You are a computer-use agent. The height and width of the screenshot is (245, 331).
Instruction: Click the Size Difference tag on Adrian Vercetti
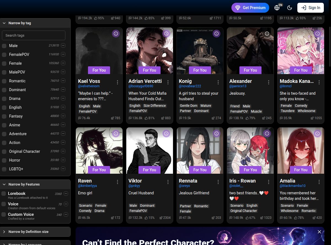(155, 106)
